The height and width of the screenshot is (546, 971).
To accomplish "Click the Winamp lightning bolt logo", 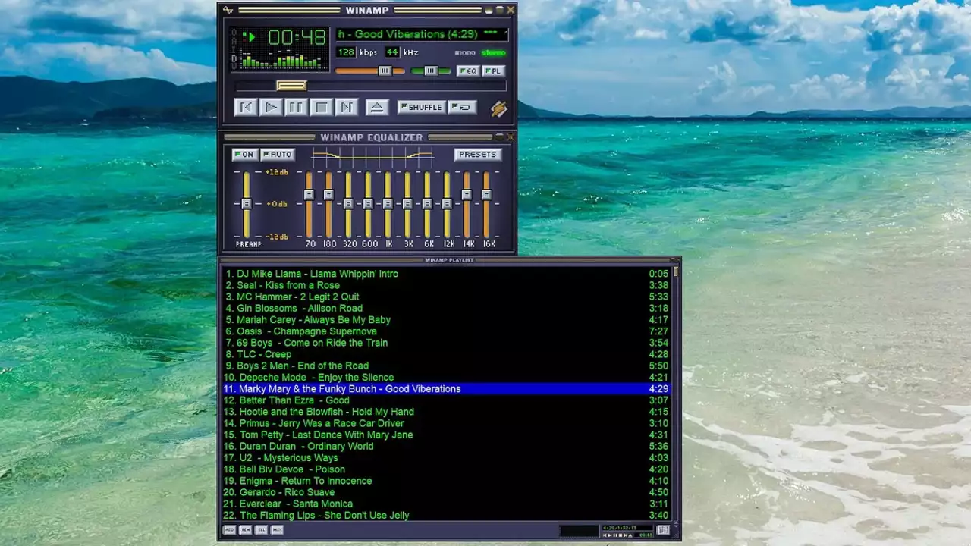I will click(498, 108).
